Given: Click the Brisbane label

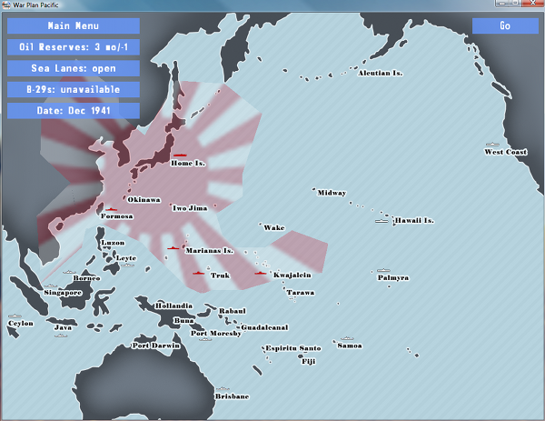Looking at the screenshot, I should tap(233, 396).
